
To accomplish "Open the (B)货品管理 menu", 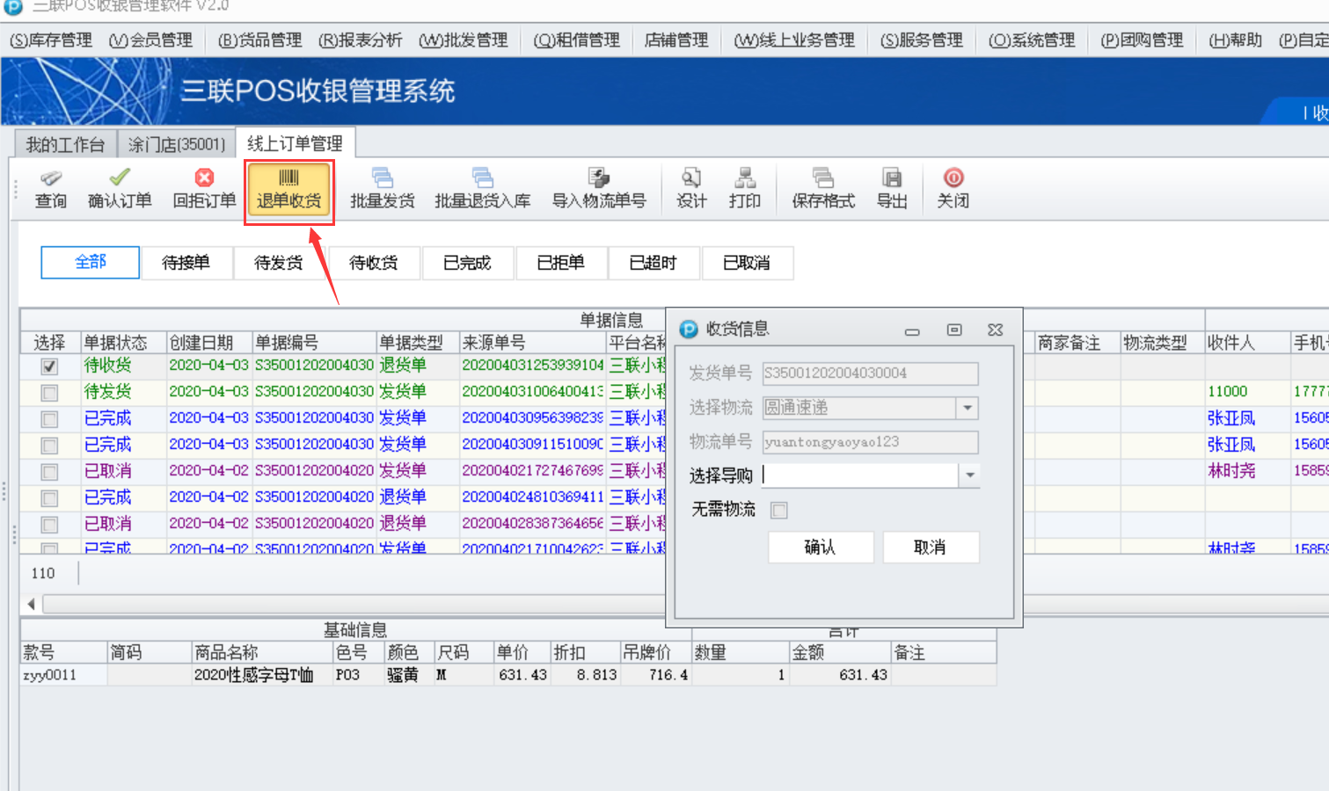I will pyautogui.click(x=259, y=40).
